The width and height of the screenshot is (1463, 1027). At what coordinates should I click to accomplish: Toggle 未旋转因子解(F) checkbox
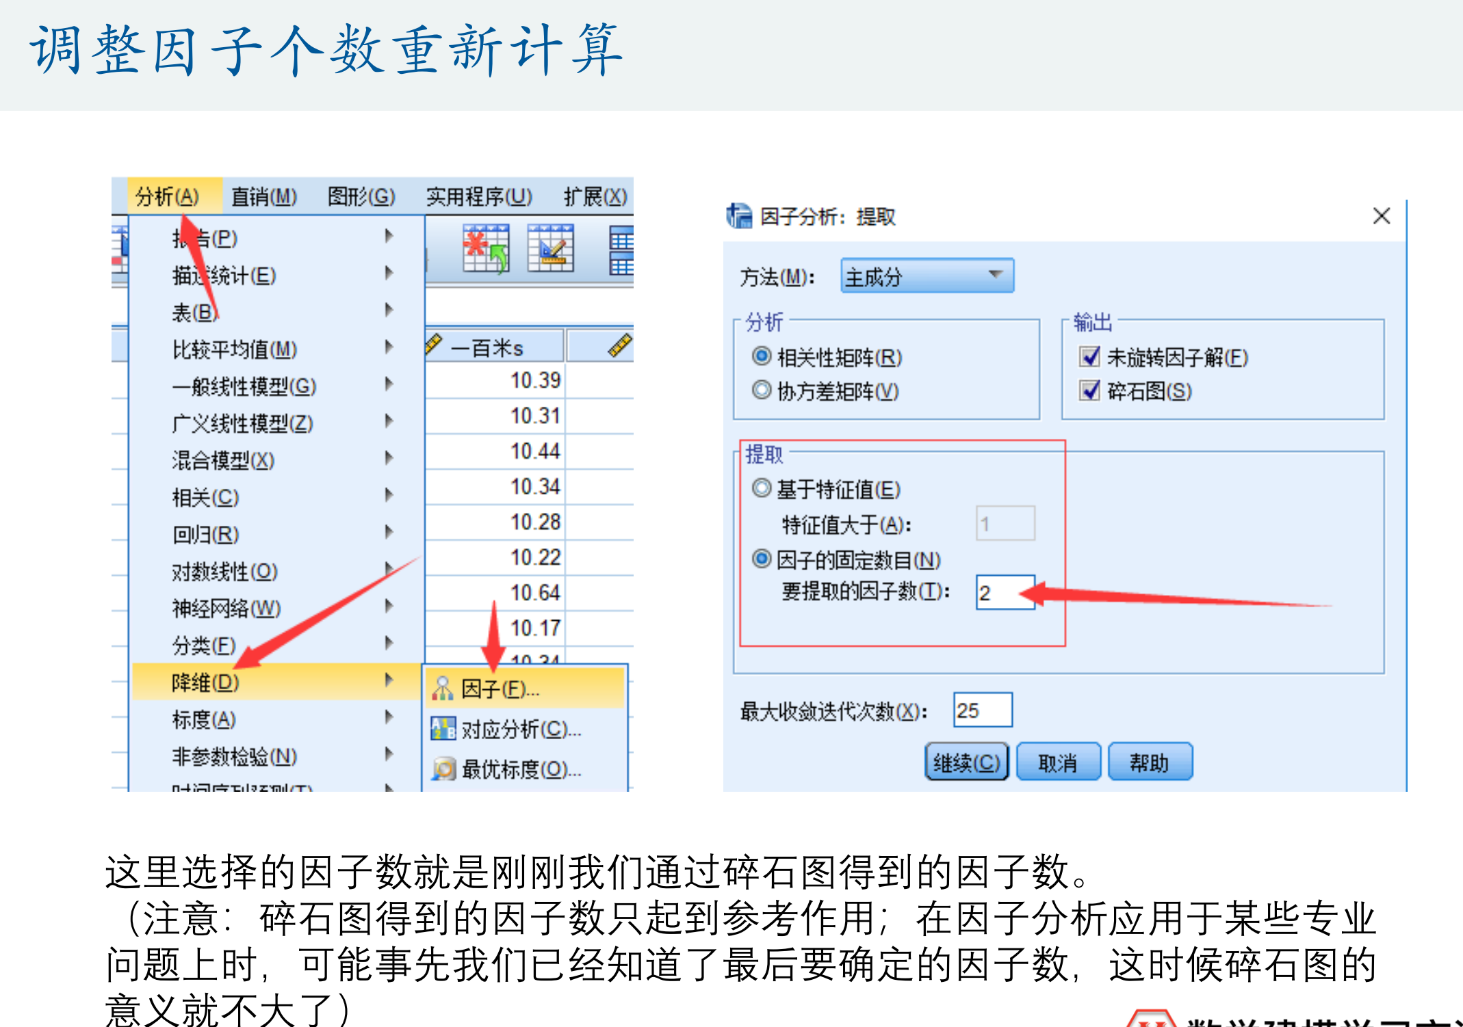tap(1089, 356)
